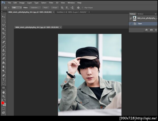The height and width of the screenshot is (121, 158).
Task: Select the Rectangle shape tool
Action: click(x=3, y=88)
